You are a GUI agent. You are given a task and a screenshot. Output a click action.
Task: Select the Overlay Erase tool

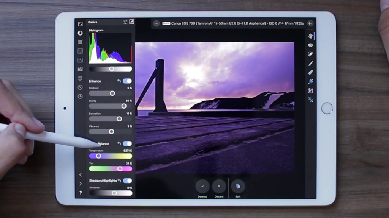click(x=310, y=72)
